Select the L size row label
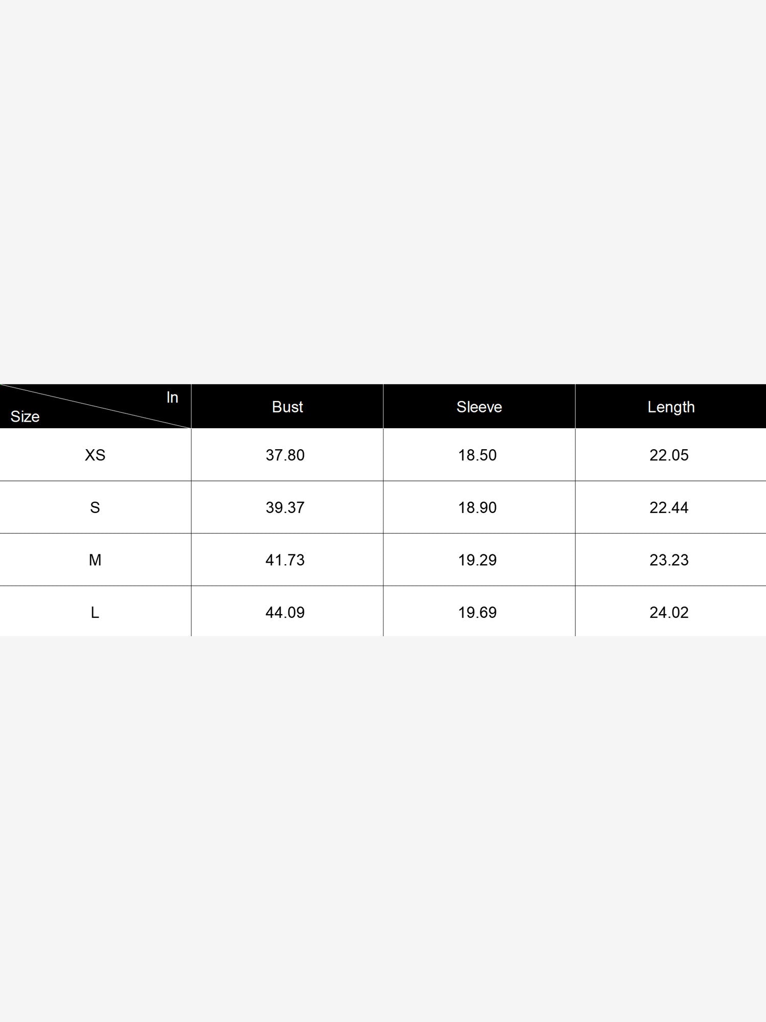Image resolution: width=766 pixels, height=1022 pixels. click(95, 612)
